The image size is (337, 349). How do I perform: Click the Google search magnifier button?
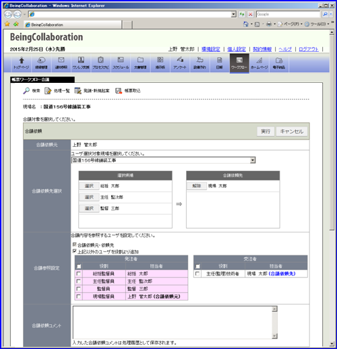point(325,14)
